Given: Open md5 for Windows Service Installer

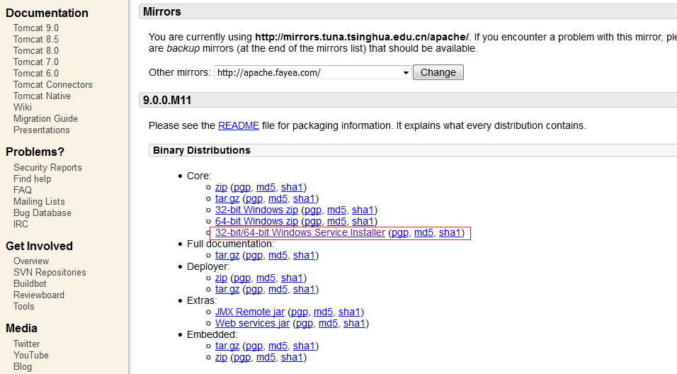Looking at the screenshot, I should 423,233.
